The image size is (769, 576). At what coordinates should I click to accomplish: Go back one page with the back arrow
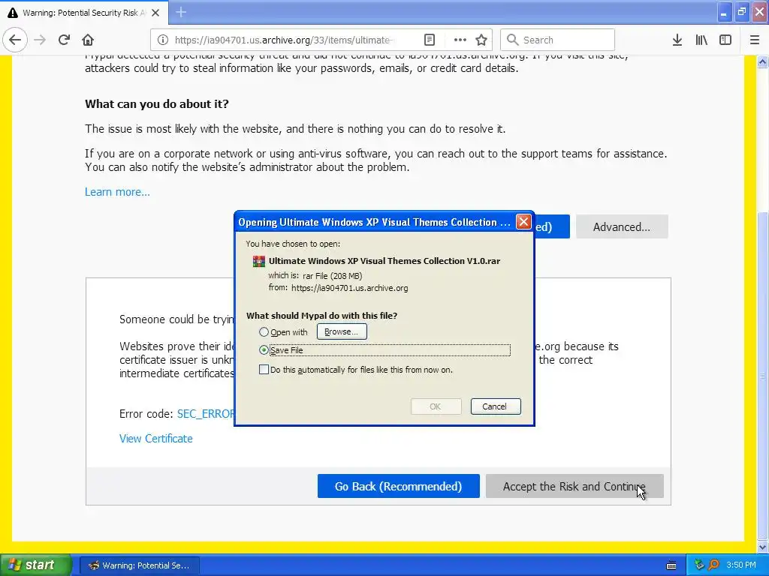15,40
